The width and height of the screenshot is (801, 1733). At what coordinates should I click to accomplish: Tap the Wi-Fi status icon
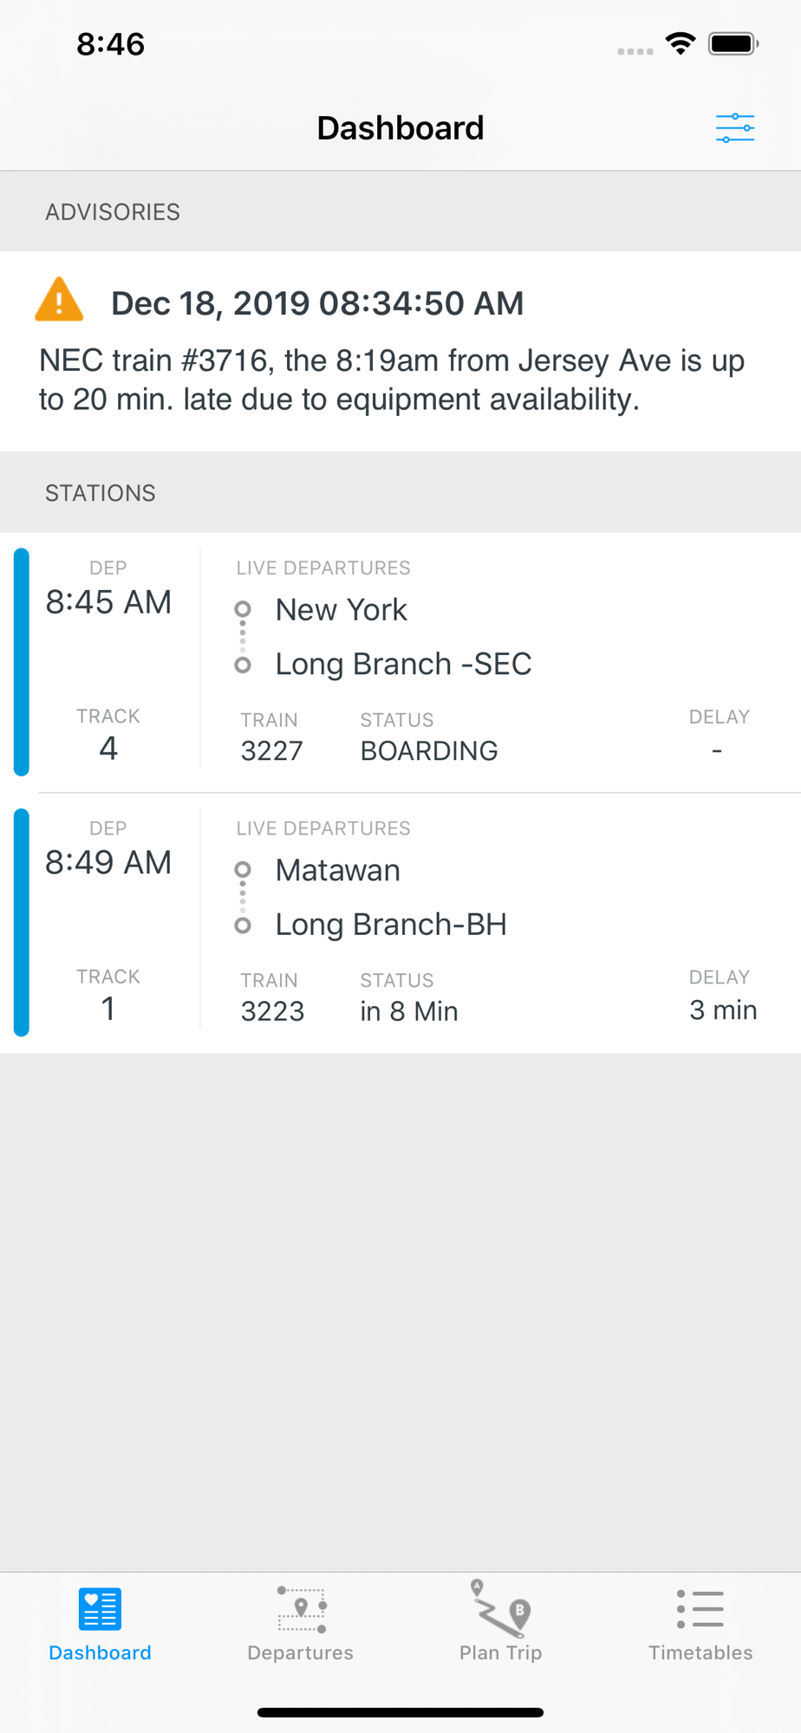(681, 43)
